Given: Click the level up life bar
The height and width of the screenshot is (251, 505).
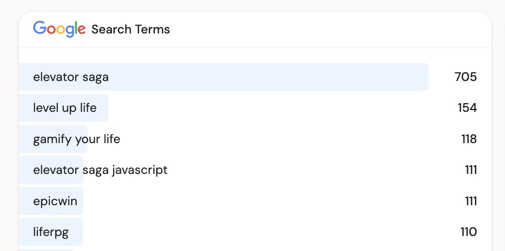Looking at the screenshot, I should click(x=102, y=108).
